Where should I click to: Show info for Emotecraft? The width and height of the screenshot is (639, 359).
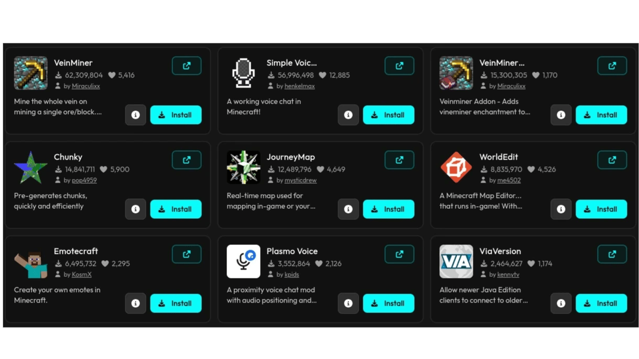136,304
